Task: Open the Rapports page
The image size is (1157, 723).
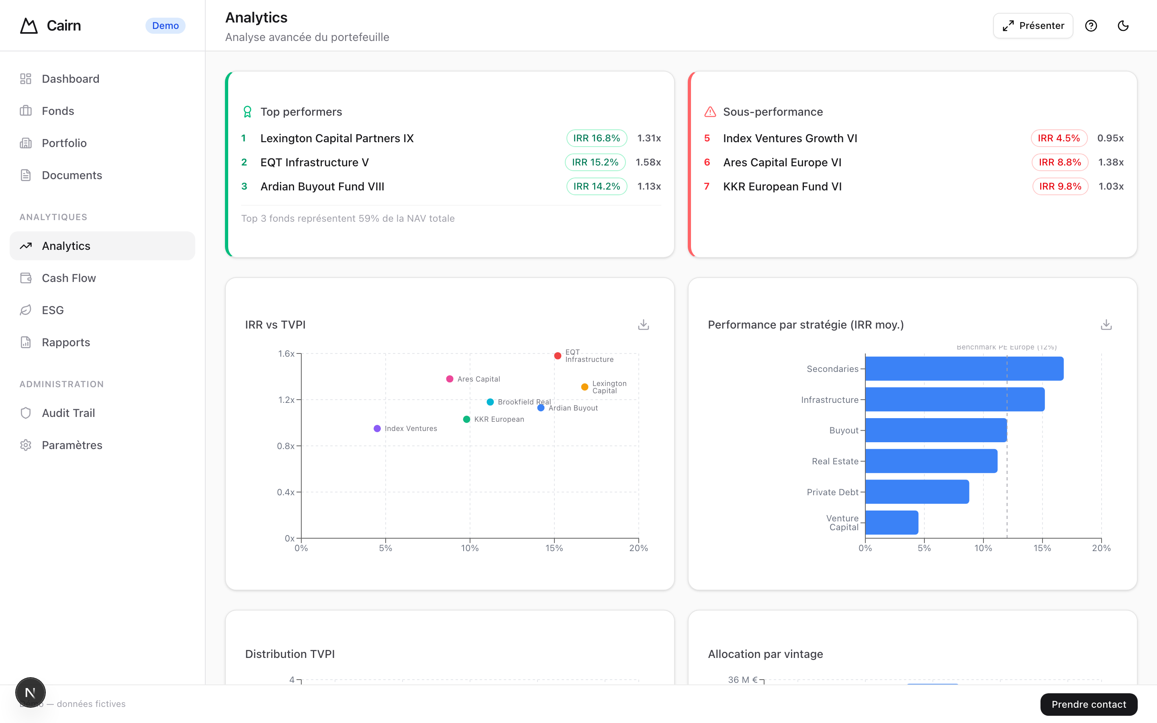Action: tap(65, 342)
